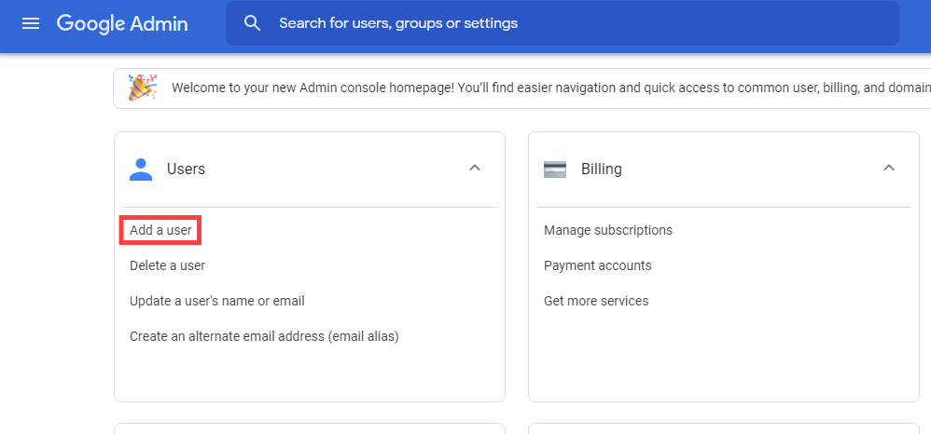Image resolution: width=931 pixels, height=434 pixels.
Task: Open Payment accounts link
Action: [x=598, y=265]
